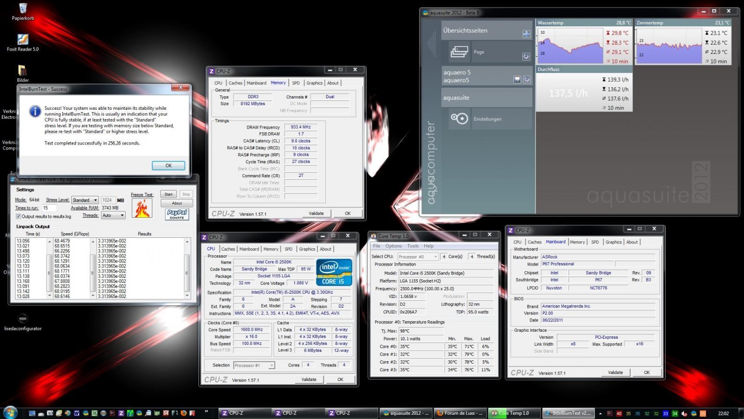Open Selection Processor #1 dropdown in CPU-Z
This screenshot has width=744, height=419.
[254, 365]
